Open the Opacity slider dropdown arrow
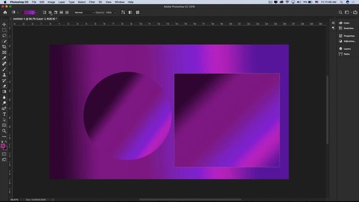The height and width of the screenshot is (202, 359). coord(115,12)
